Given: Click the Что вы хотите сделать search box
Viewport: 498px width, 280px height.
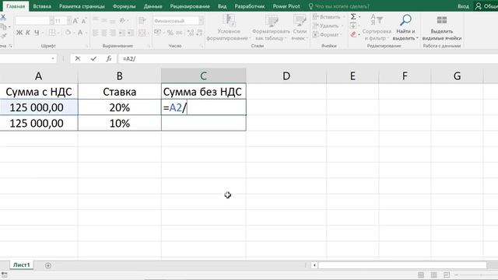Looking at the screenshot, I should point(339,6).
